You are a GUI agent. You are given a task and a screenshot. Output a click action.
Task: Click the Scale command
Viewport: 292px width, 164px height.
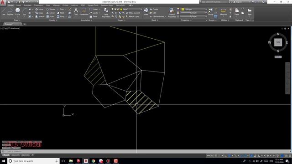50,16
